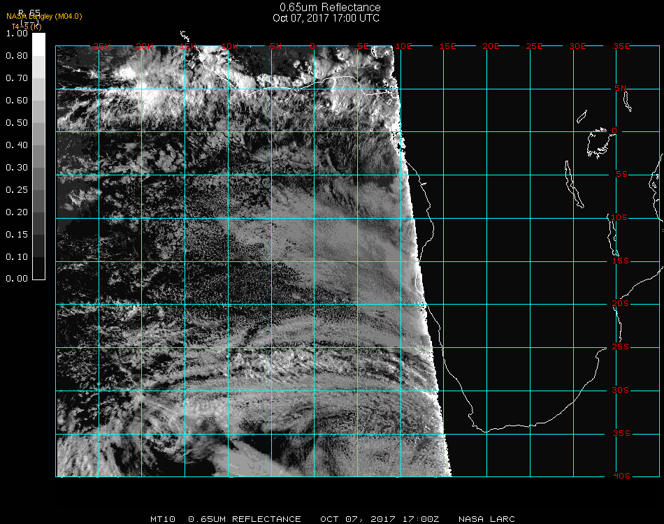Screen dimensions: 664x524
Task: Click the 0.20 color bar value
Action: click(17, 212)
